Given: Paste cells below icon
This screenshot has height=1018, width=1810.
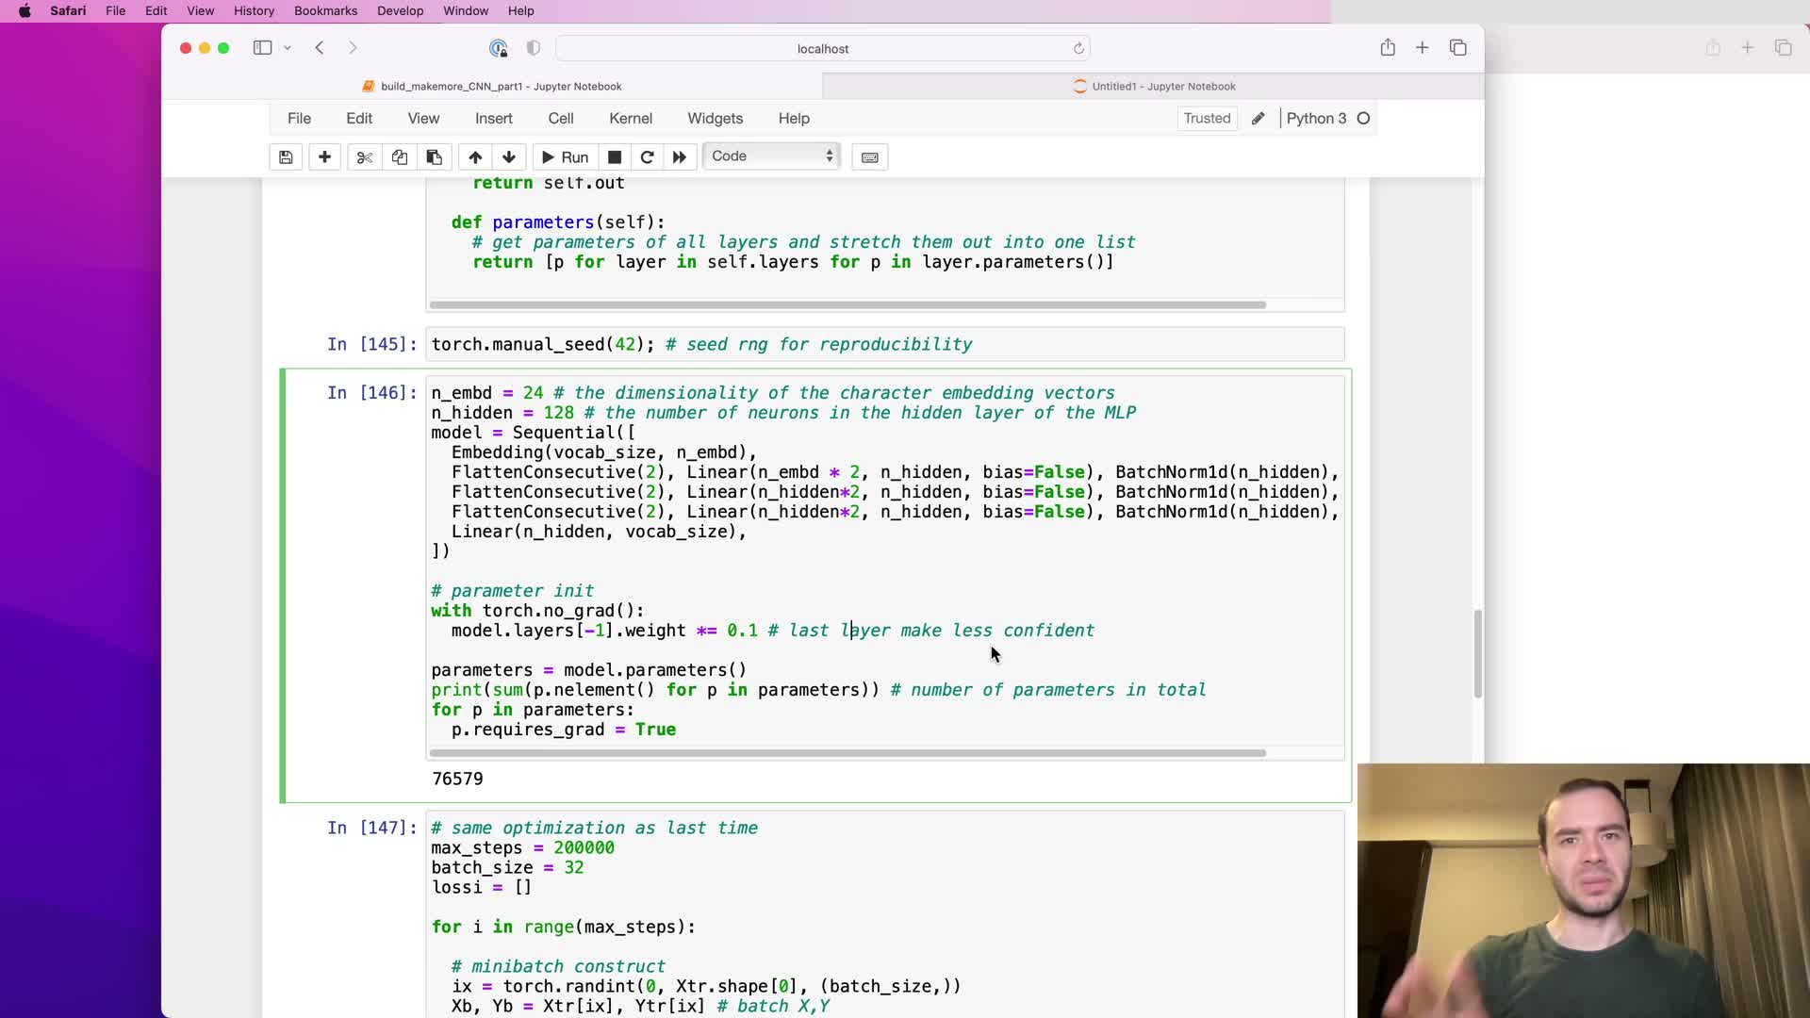Looking at the screenshot, I should tap(435, 157).
